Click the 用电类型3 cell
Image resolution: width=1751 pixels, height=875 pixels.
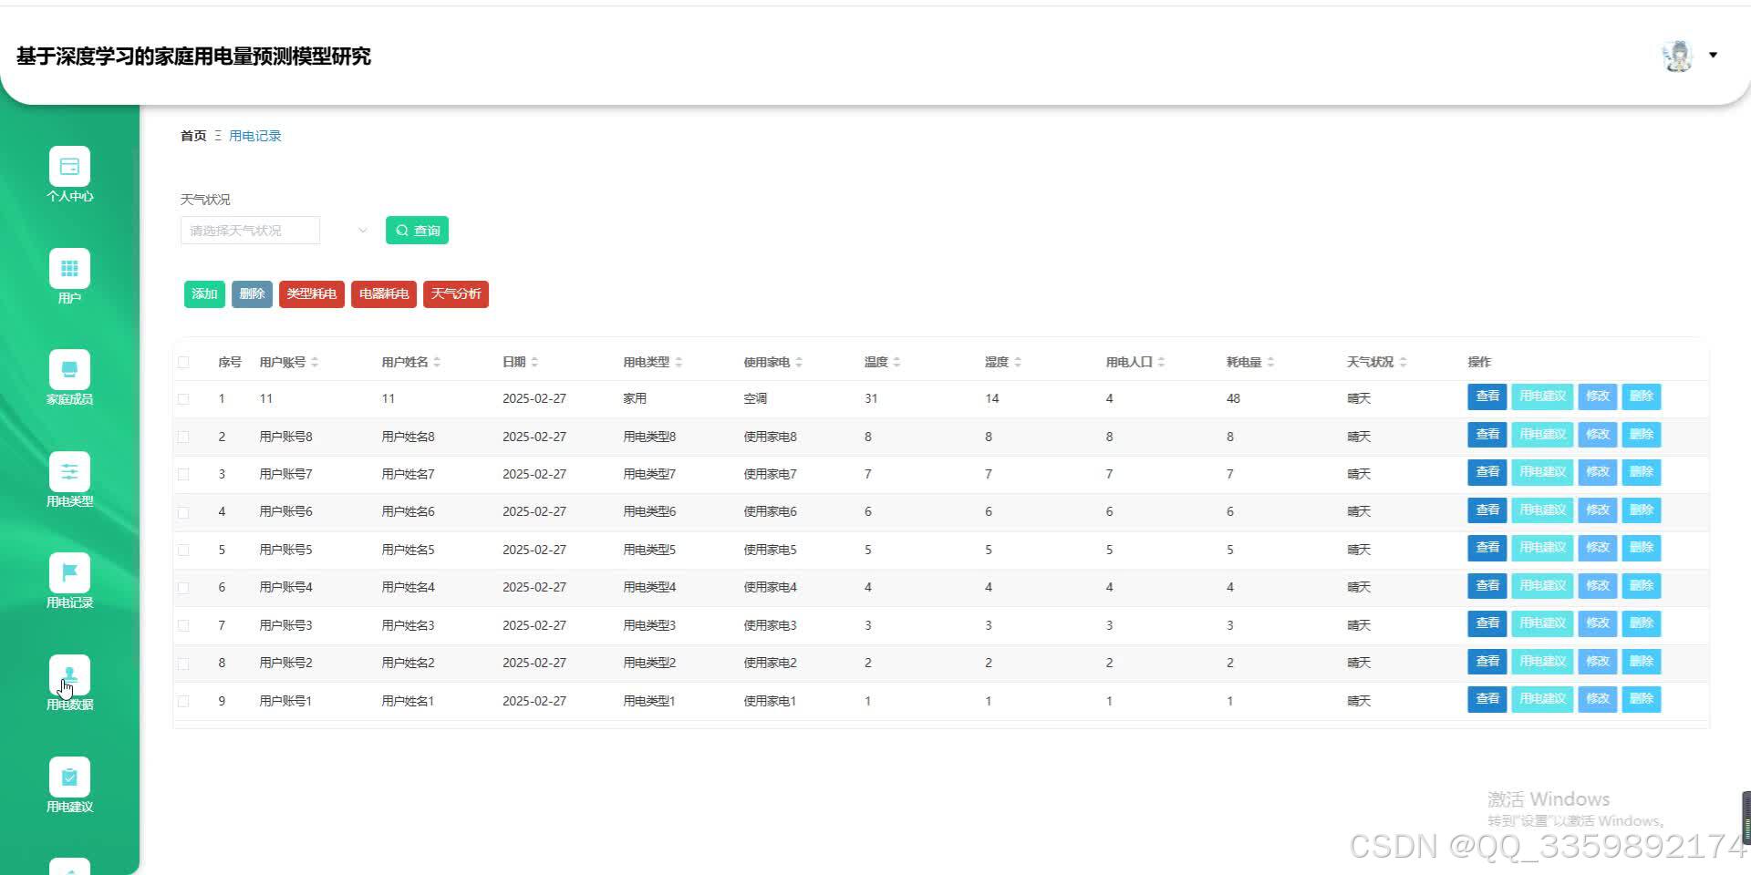point(649,625)
